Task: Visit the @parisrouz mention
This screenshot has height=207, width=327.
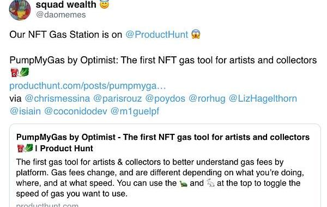Action: [117, 98]
